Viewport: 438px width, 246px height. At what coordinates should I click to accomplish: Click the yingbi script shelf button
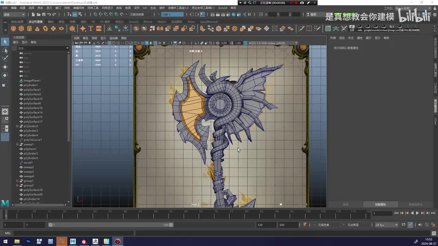368,28
